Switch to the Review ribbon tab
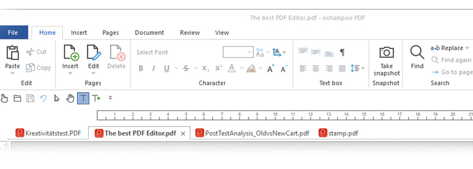Image resolution: width=473 pixels, height=169 pixels. 190,33
